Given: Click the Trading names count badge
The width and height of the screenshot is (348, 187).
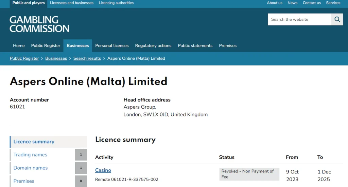Looking at the screenshot, I should [81, 155].
